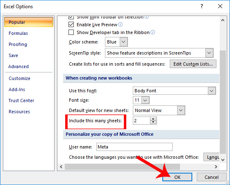Expand the Use this font dropdown
The height and width of the screenshot is (185, 230).
coord(212,91)
